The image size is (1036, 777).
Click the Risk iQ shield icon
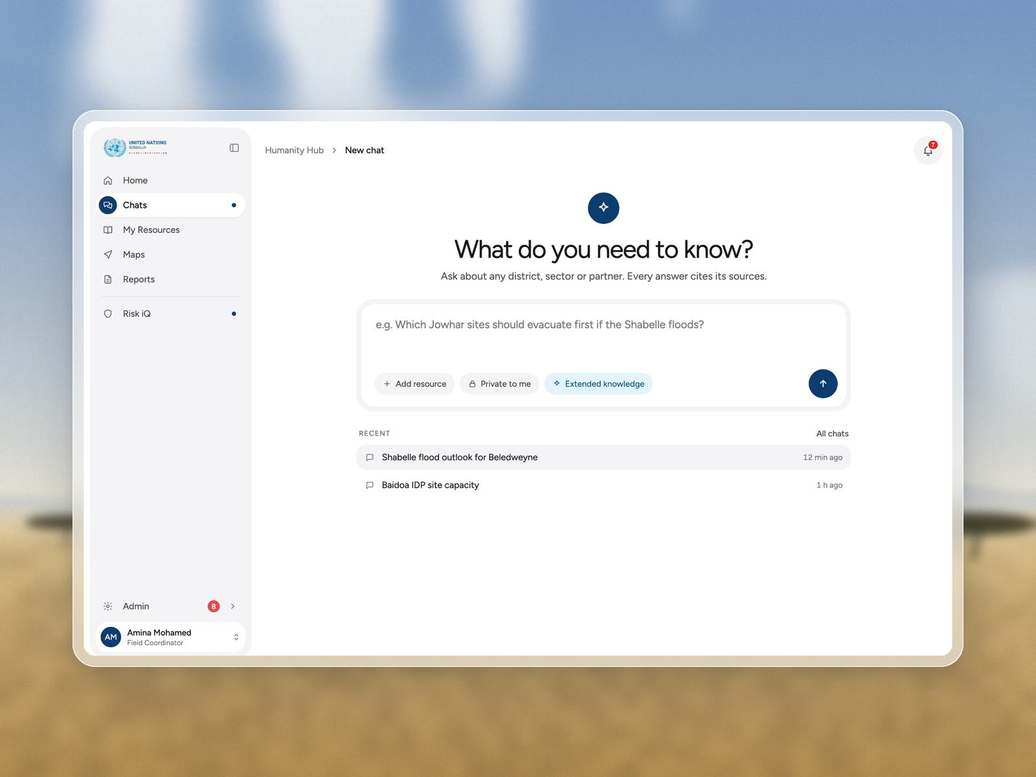(x=108, y=314)
